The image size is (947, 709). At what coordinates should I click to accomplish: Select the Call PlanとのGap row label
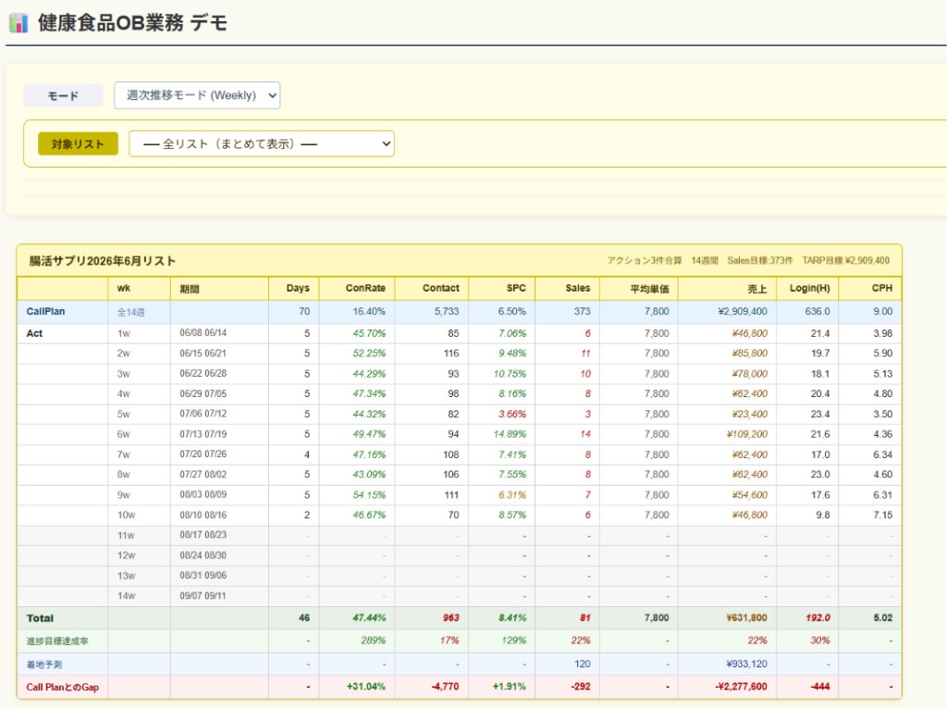click(x=62, y=687)
